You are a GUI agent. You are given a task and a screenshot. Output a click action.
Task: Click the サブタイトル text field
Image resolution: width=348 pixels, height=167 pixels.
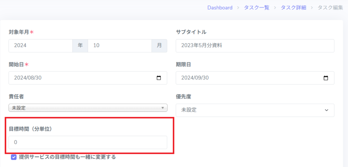pos(255,46)
